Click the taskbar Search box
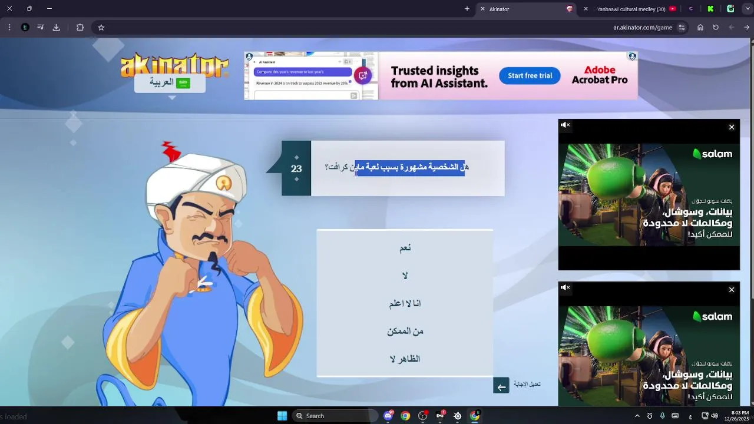Viewport: 754px width, 424px height. point(334,416)
